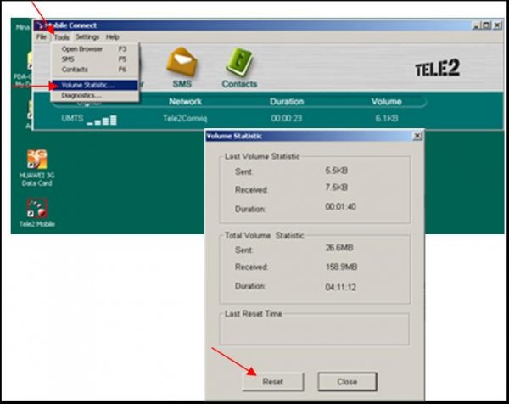Open the File menu
509x404 pixels.
pos(42,36)
